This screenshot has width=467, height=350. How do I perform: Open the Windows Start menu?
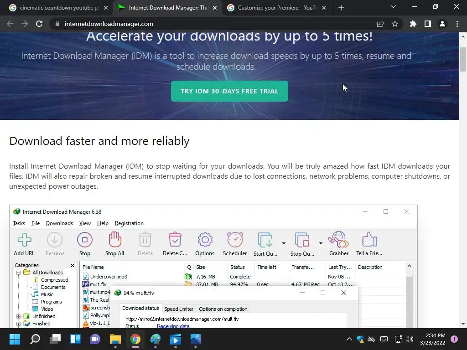coord(15,339)
